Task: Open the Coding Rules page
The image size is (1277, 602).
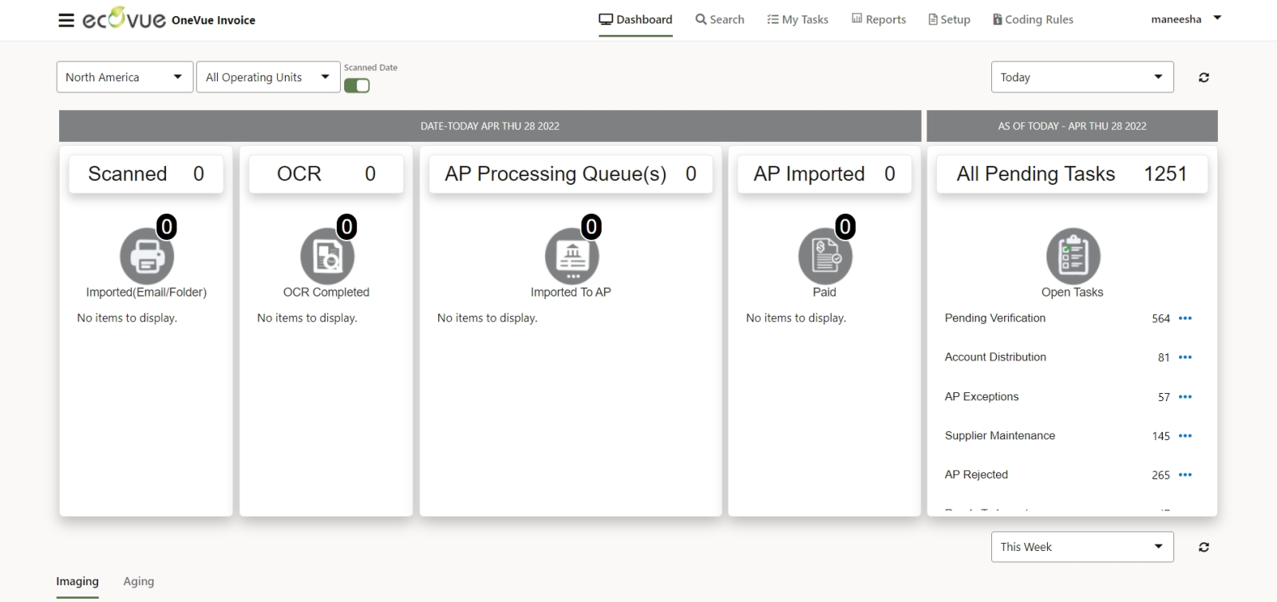Action: (1033, 20)
